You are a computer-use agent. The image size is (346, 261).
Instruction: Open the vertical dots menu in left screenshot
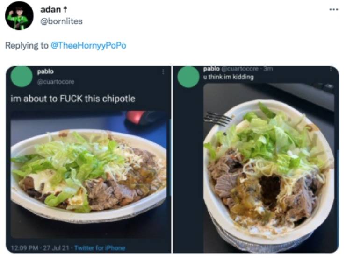[163, 71]
